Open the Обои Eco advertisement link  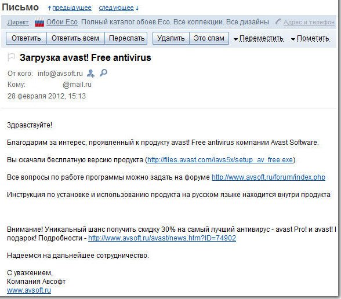point(62,22)
